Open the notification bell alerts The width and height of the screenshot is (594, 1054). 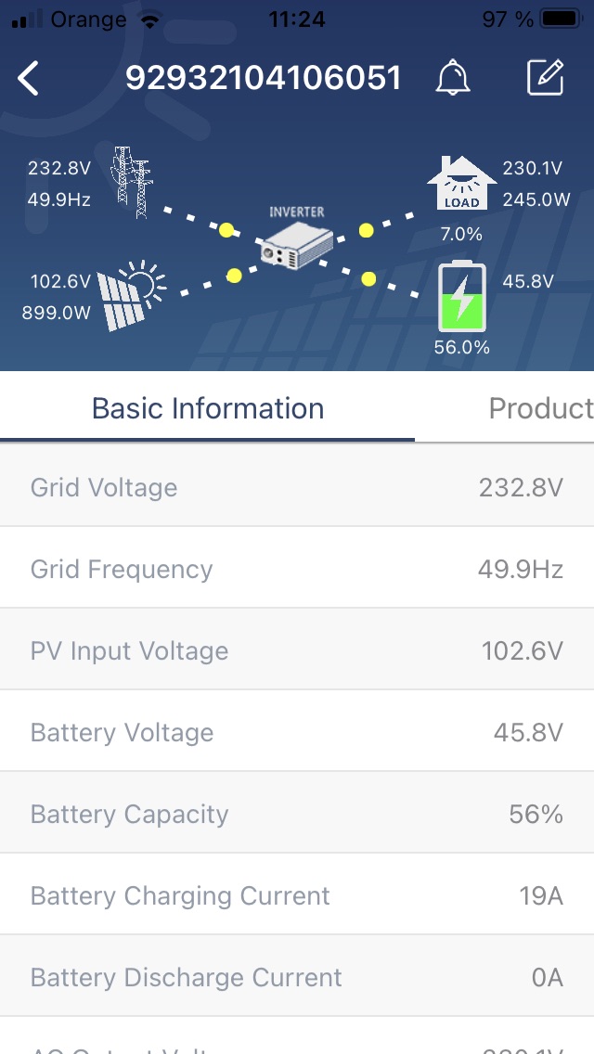[453, 79]
